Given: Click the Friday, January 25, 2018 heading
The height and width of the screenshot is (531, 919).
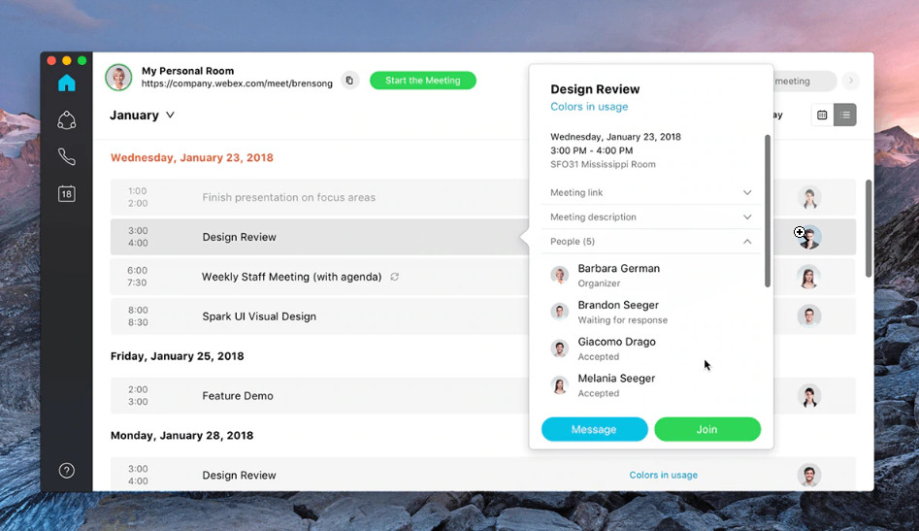Looking at the screenshot, I should point(177,355).
